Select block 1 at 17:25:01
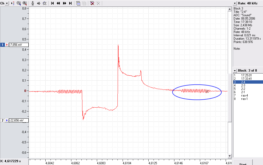Image resolution: width=263 pixels, height=165 pixels. 248,75
